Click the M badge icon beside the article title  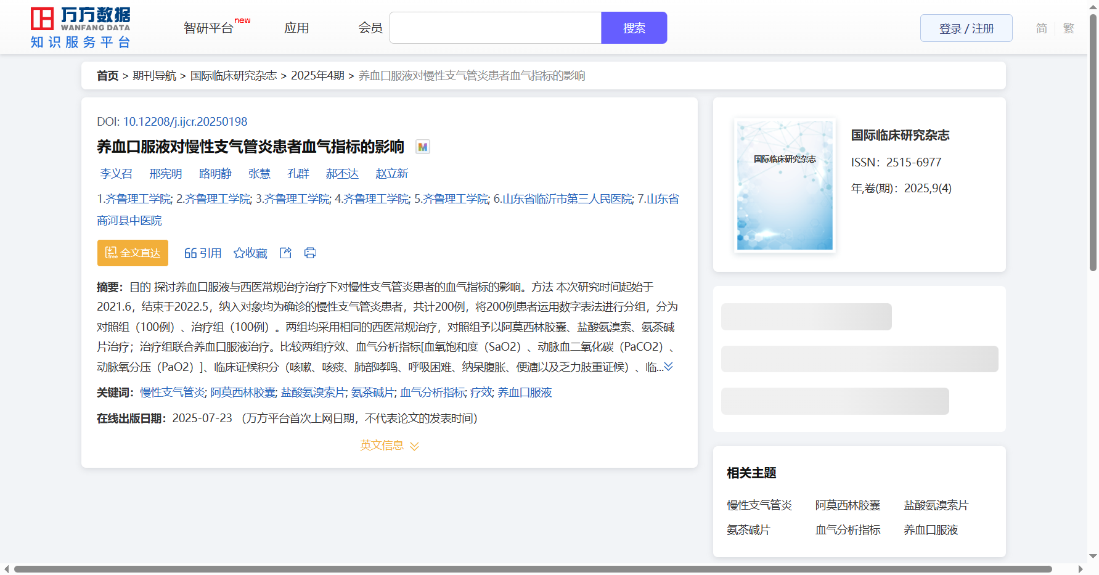pyautogui.click(x=422, y=147)
